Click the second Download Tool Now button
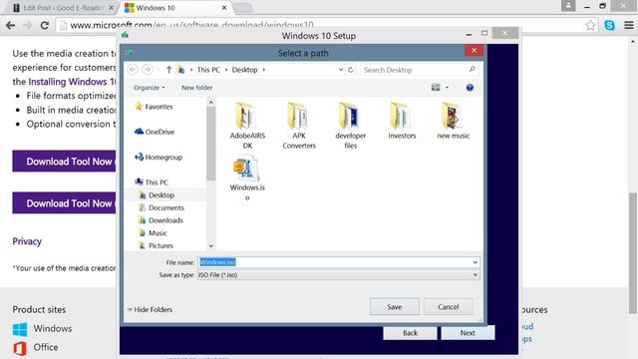This screenshot has width=638, height=359. [64, 203]
